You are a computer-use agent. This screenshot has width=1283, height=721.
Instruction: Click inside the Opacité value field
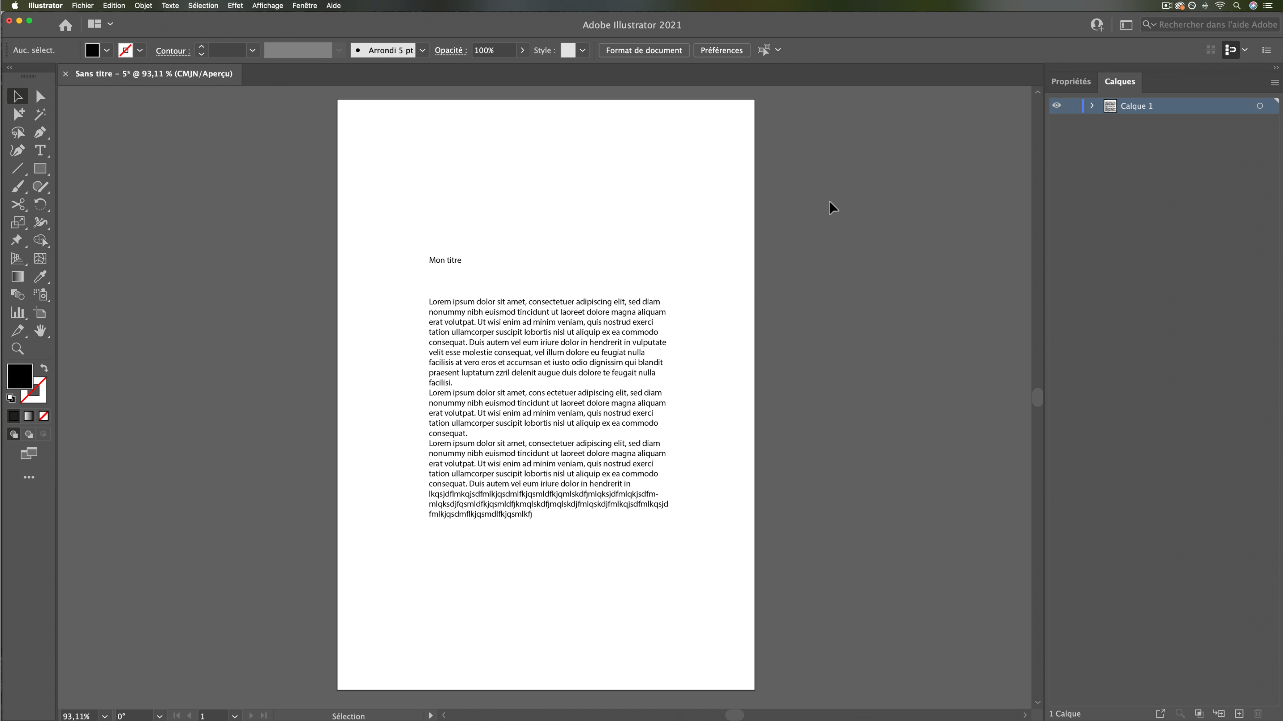tap(493, 50)
